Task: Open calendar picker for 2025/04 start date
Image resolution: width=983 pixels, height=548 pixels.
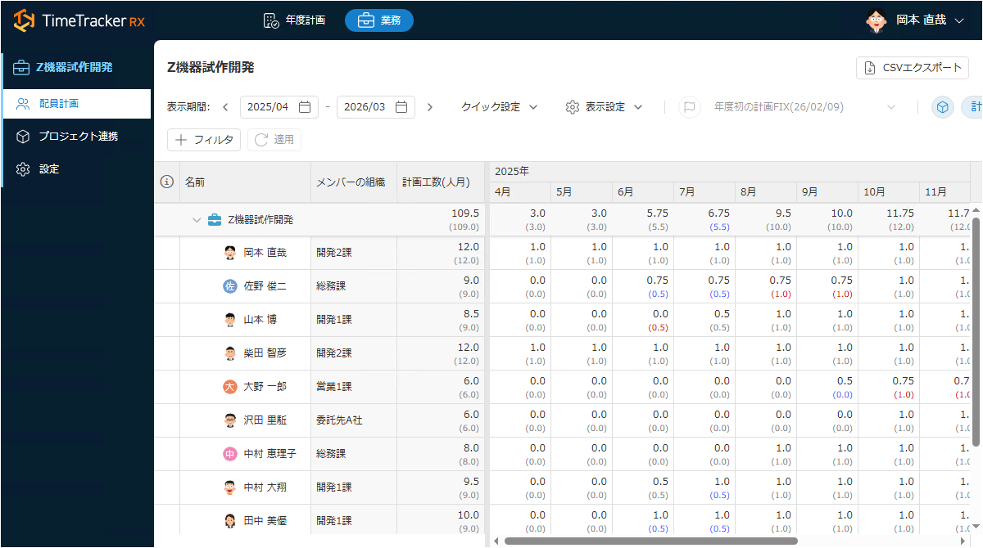Action: (304, 107)
